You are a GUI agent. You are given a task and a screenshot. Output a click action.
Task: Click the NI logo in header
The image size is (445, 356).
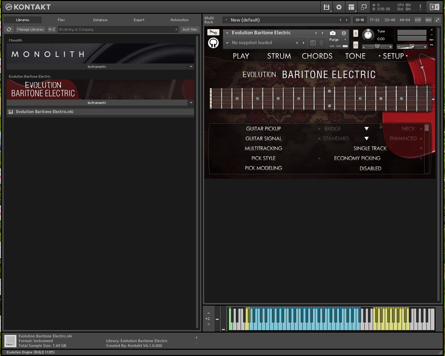434,7
